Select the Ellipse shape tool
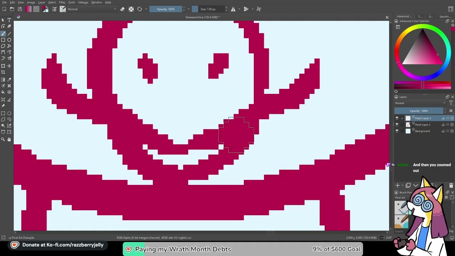The width and height of the screenshot is (455, 256). 9,40
